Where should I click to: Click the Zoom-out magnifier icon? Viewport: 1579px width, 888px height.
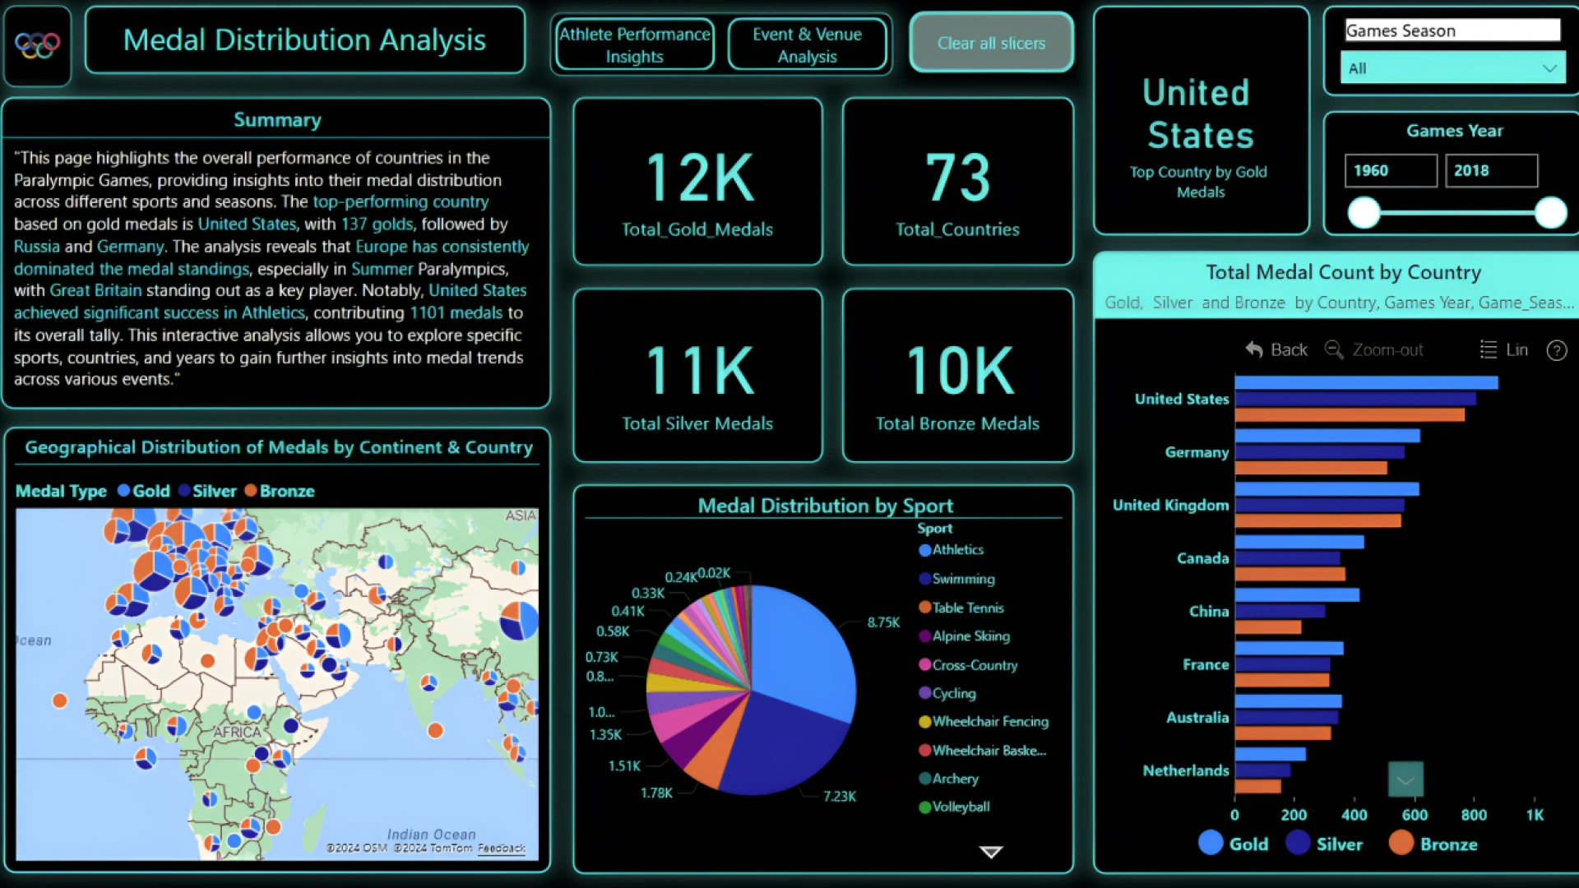point(1333,349)
